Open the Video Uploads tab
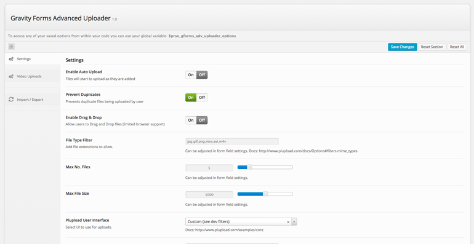The image size is (474, 244). pos(33,76)
